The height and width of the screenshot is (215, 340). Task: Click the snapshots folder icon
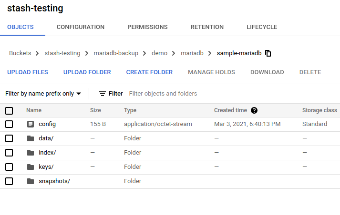pyautogui.click(x=31, y=181)
